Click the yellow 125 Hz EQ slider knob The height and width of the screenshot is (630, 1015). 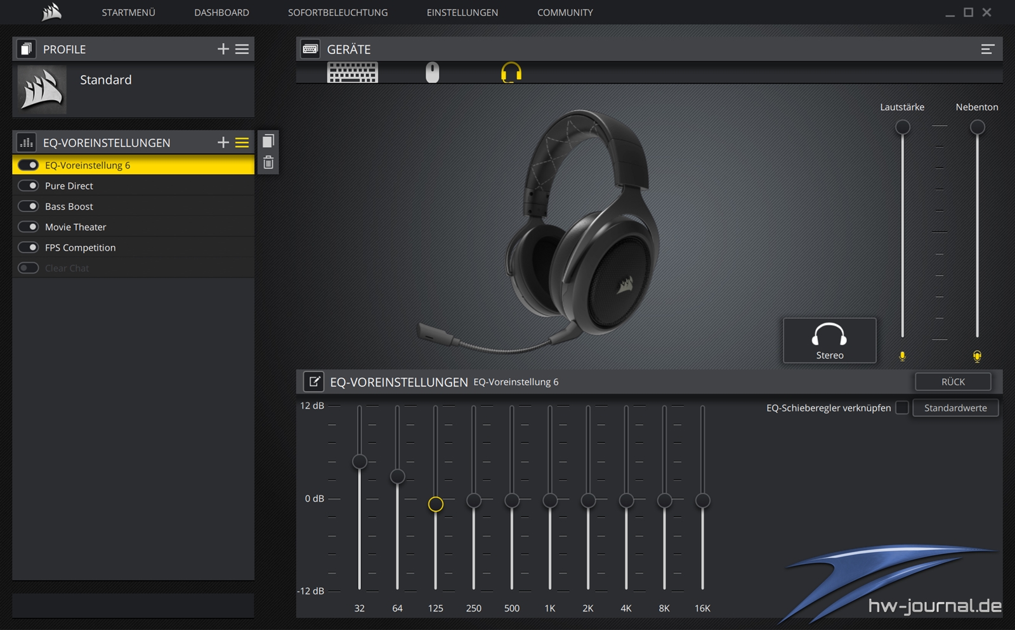pyautogui.click(x=435, y=504)
